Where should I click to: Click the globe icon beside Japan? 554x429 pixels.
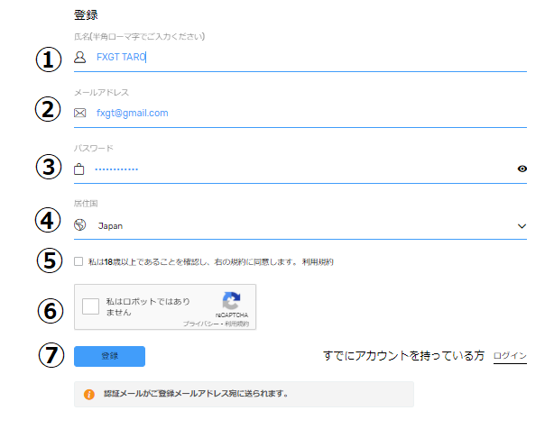tap(79, 225)
